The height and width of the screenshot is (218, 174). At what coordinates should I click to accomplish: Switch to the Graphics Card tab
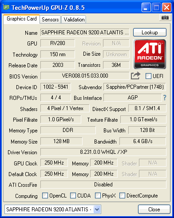(22, 19)
